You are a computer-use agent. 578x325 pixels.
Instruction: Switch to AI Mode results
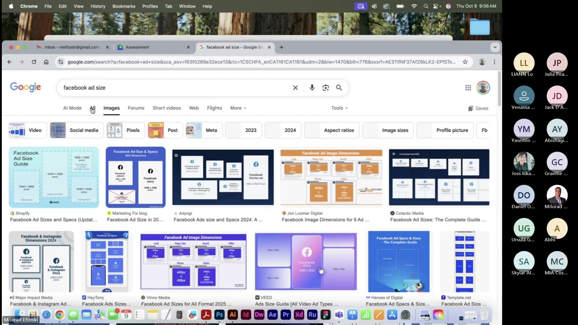coord(72,108)
